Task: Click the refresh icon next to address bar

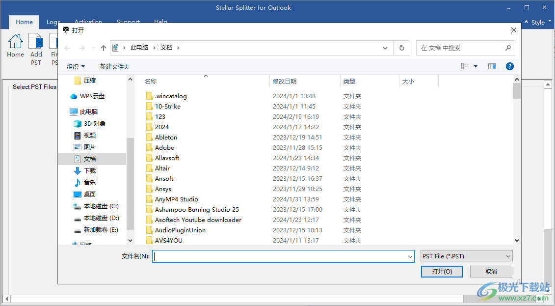Action: point(402,48)
